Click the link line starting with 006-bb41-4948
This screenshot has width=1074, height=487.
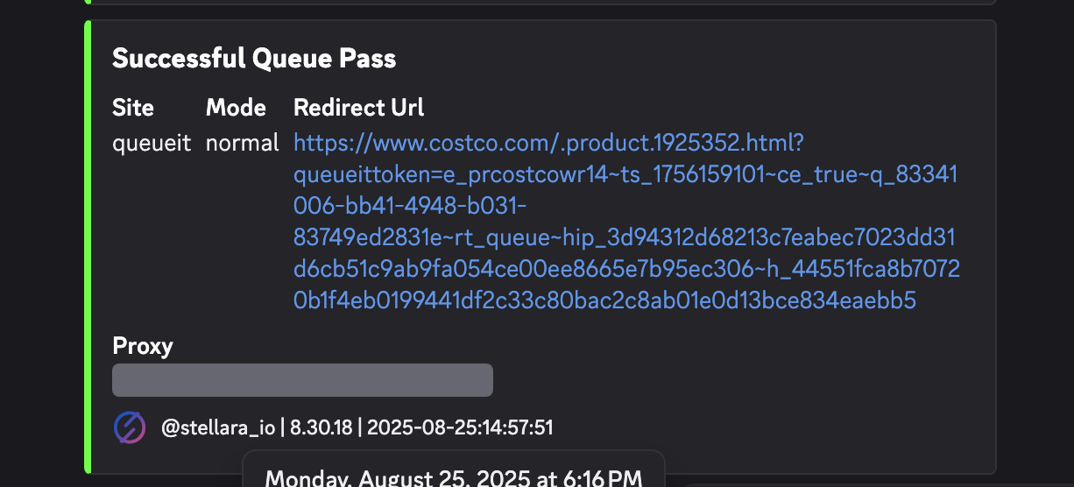(410, 206)
